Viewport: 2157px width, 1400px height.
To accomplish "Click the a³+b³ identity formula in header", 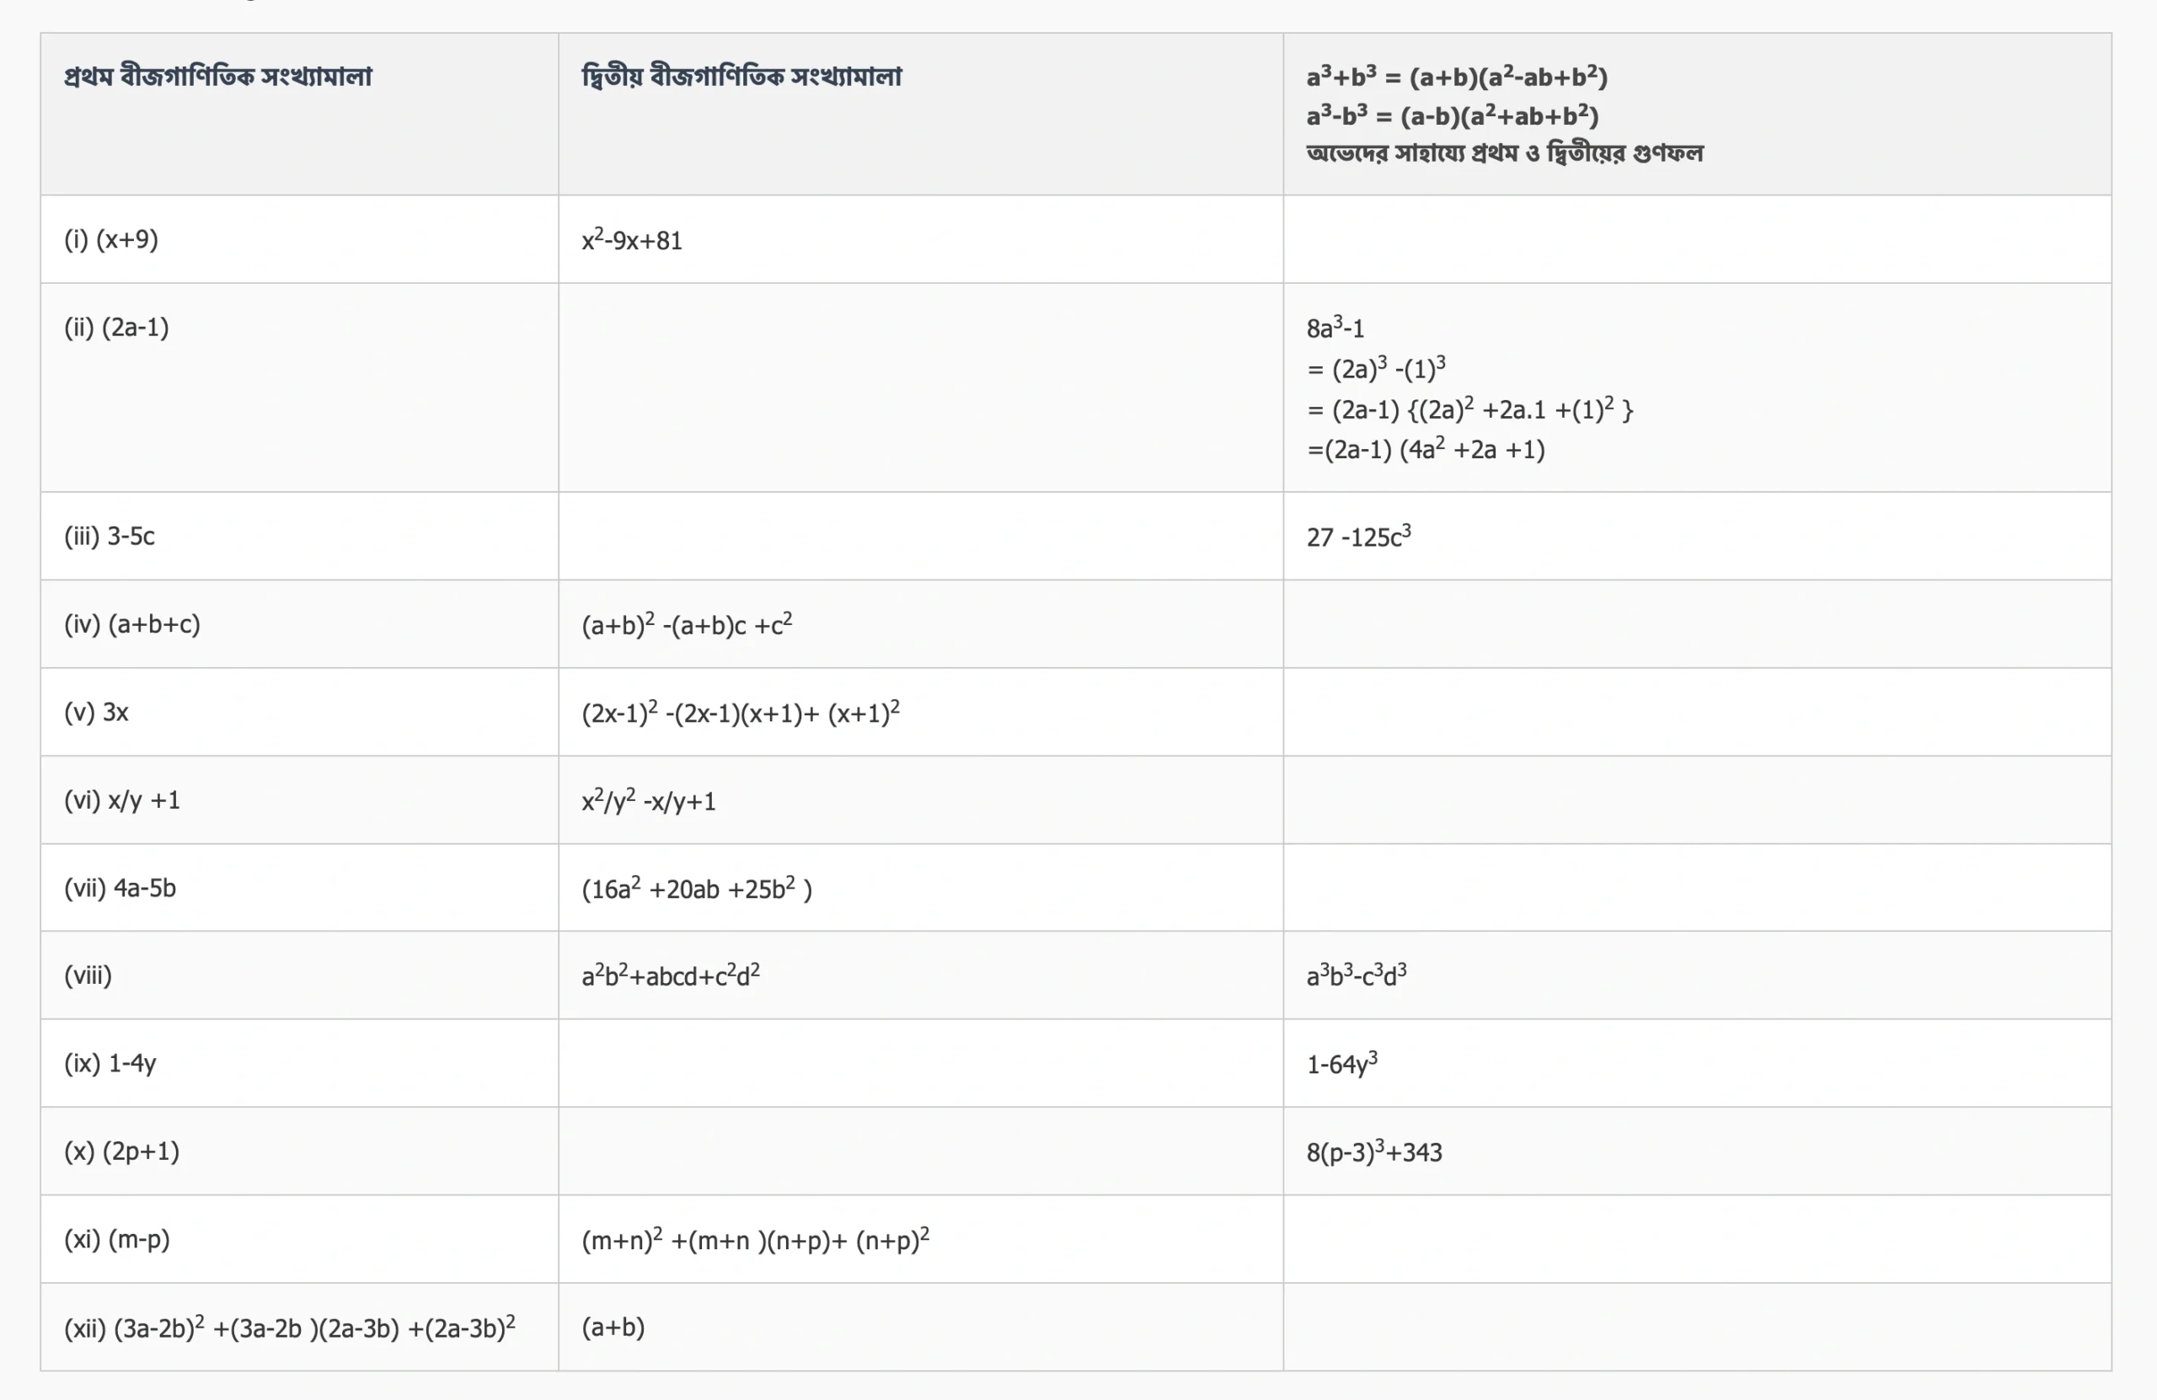I will (x=1457, y=77).
